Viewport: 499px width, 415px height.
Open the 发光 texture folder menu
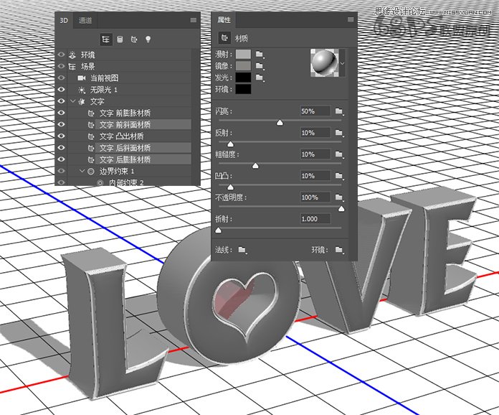click(x=260, y=78)
